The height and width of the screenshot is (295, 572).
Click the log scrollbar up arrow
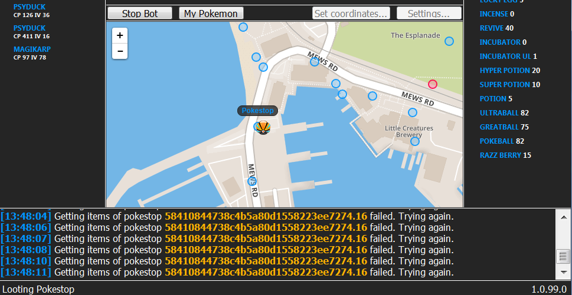563,217
